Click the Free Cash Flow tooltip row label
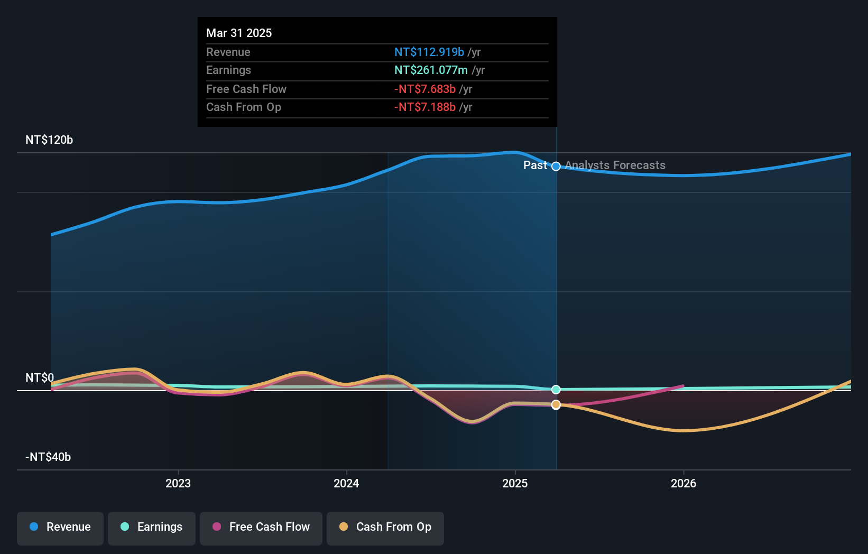This screenshot has height=554, width=868. 246,89
